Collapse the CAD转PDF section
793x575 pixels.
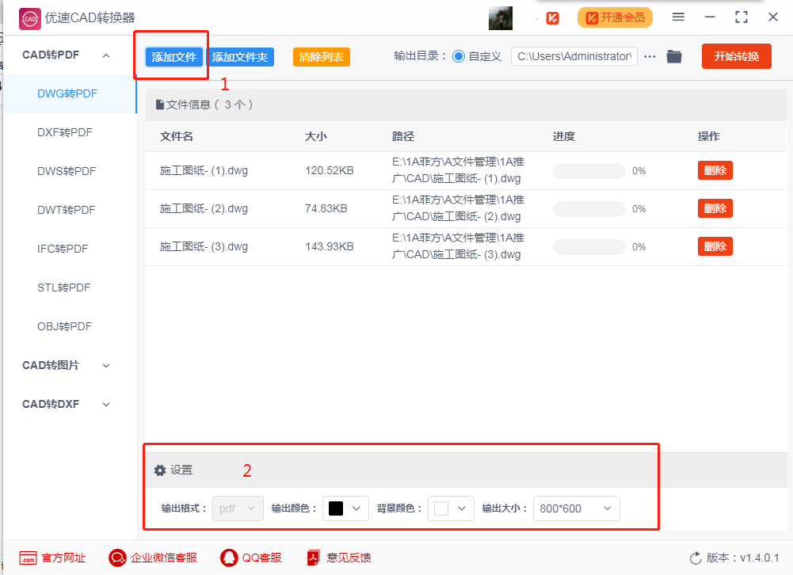(106, 55)
